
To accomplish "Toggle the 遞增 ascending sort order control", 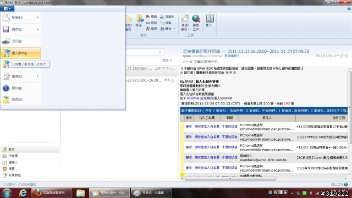I will [x=167, y=60].
